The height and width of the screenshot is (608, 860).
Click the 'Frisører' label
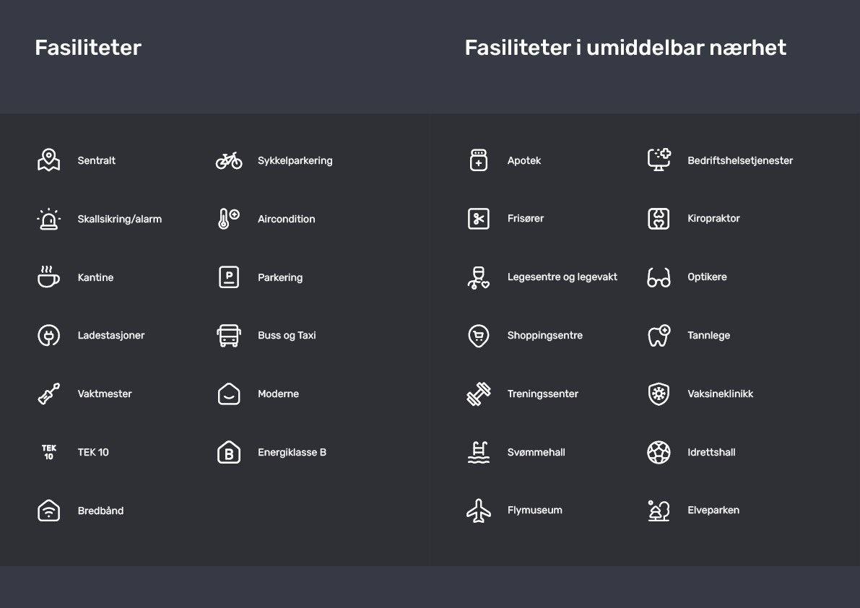(526, 218)
